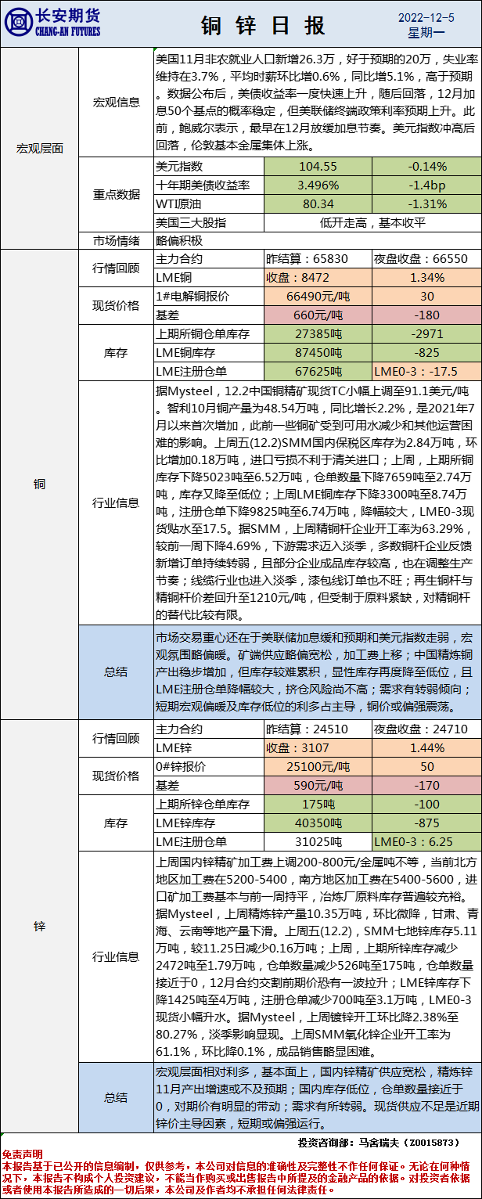
Task: Select the registered warrant value 67625吨
Action: 318,371
